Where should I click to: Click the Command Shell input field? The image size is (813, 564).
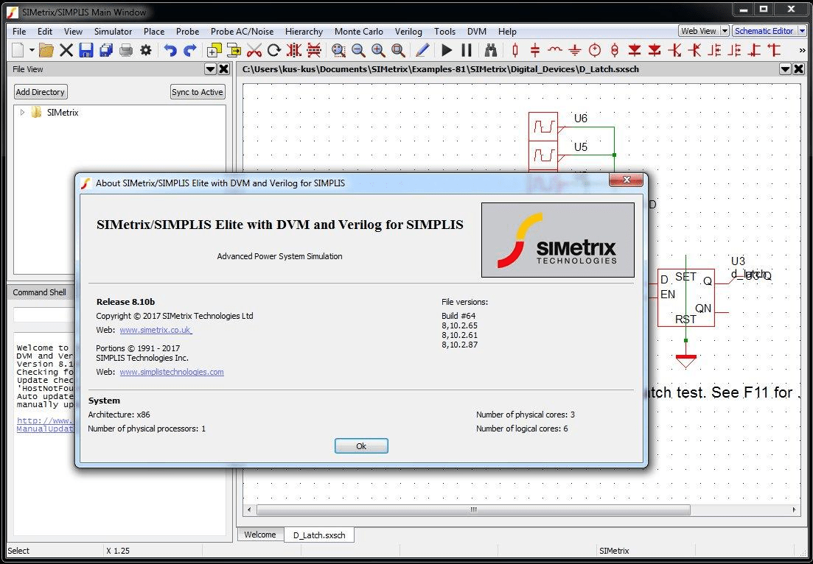[x=44, y=314]
